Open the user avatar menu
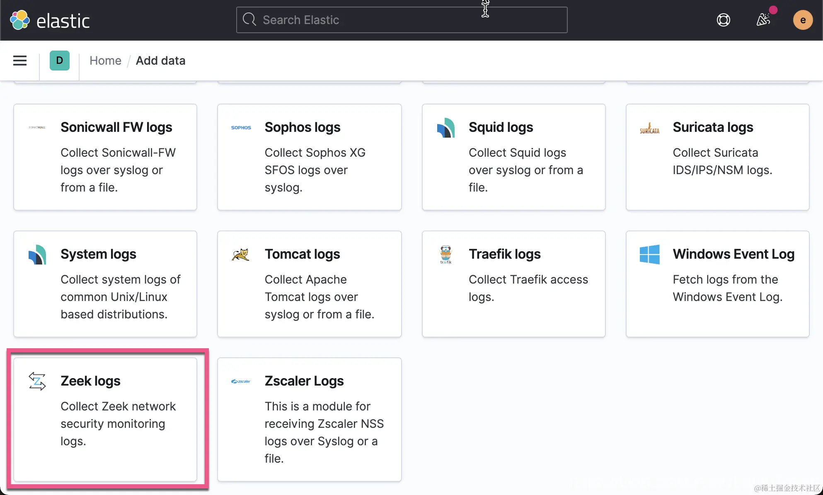This screenshot has height=495, width=823. click(803, 20)
